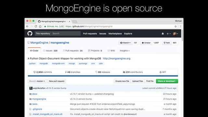208x117 pixels.
Task: Go back with the browser back arrow
Action: (x=27, y=26)
